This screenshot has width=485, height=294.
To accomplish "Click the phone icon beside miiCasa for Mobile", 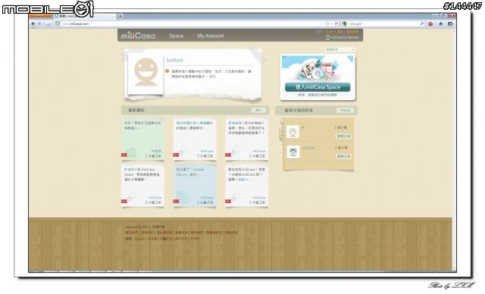I will pyautogui.click(x=328, y=37).
